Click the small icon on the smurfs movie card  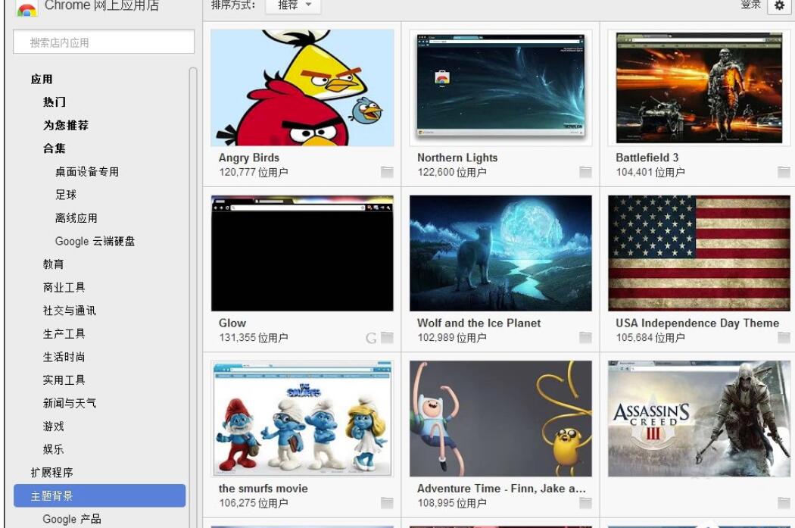[387, 503]
